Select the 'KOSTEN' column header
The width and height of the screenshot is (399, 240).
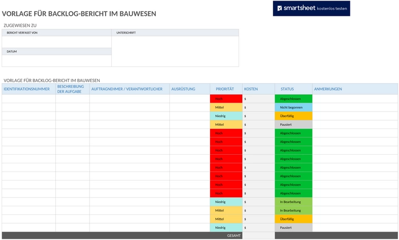tap(259, 89)
